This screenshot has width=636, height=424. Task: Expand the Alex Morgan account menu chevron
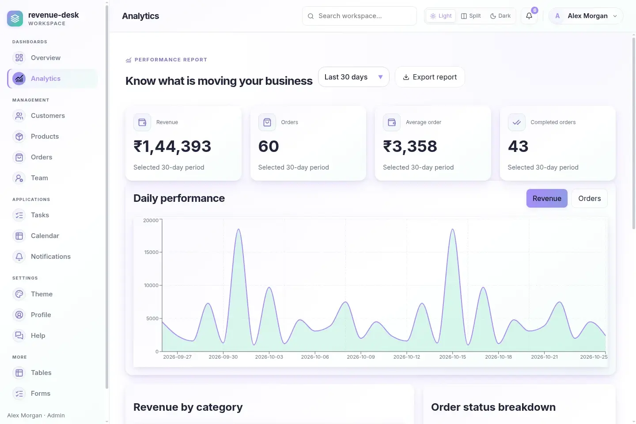tap(615, 16)
